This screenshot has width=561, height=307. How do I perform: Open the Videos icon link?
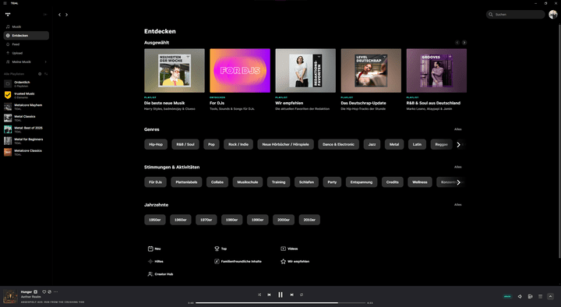tap(289, 249)
